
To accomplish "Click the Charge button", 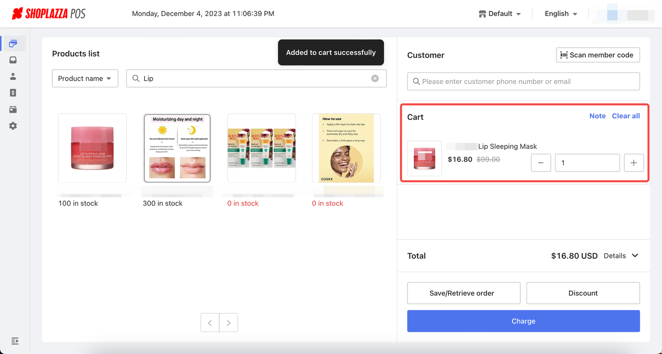I will [523, 321].
